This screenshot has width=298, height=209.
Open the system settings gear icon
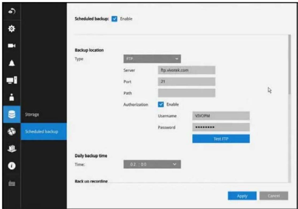click(11, 29)
